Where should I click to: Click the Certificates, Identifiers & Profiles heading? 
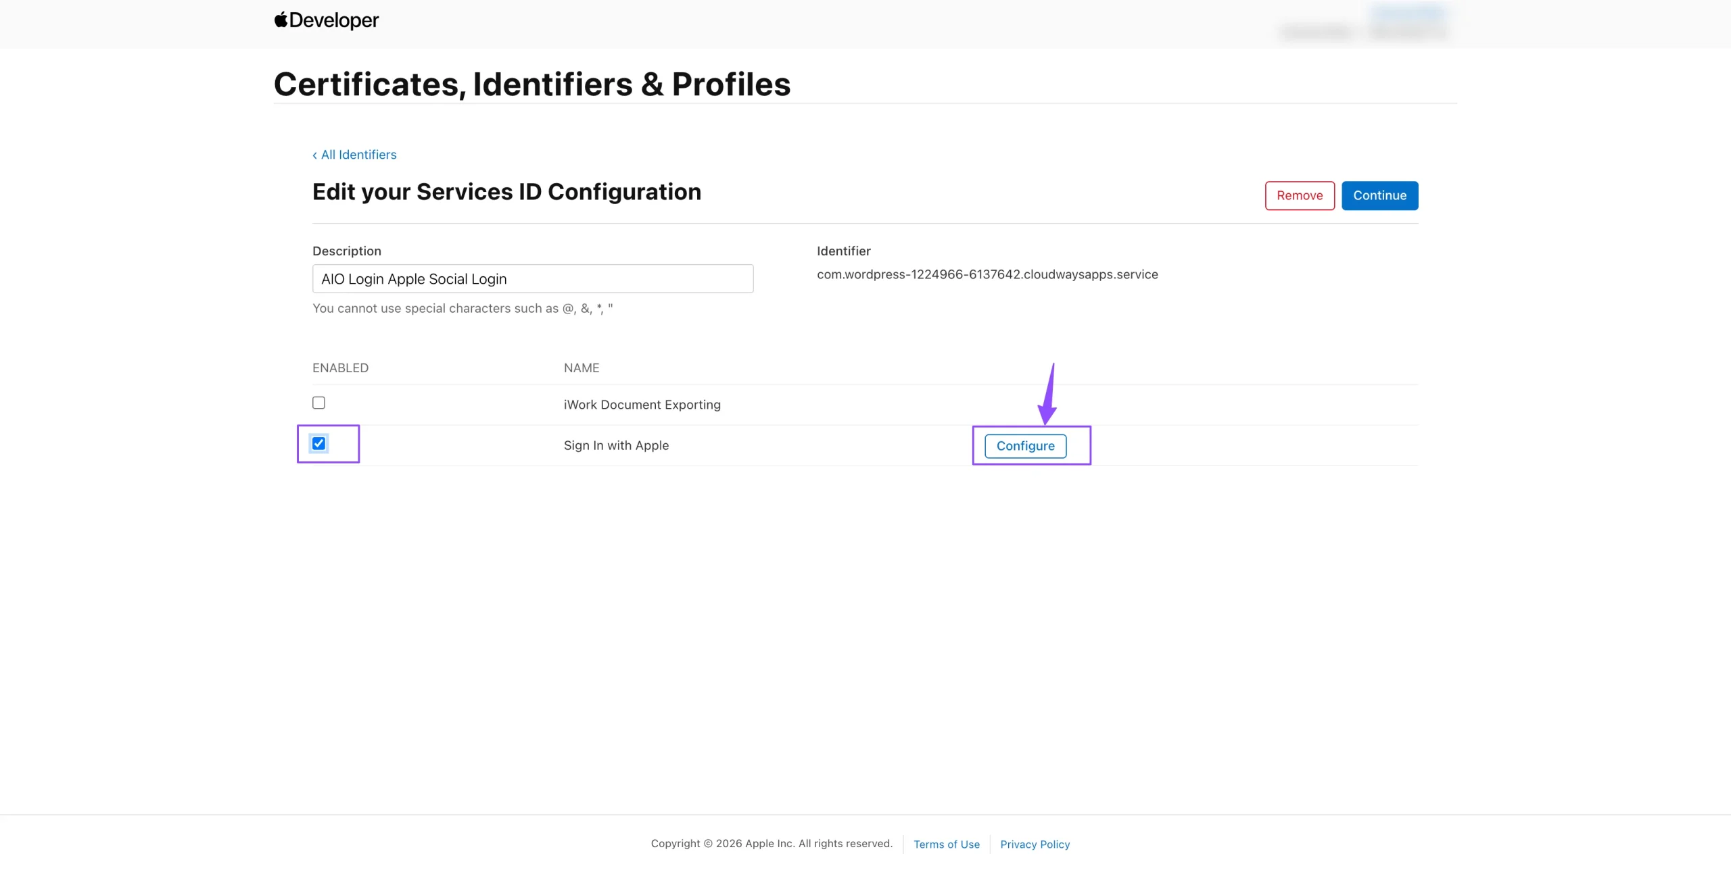point(532,84)
